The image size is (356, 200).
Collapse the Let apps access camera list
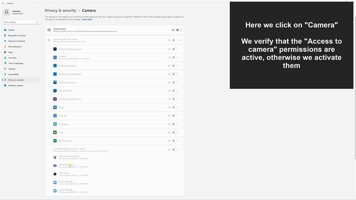click(181, 40)
